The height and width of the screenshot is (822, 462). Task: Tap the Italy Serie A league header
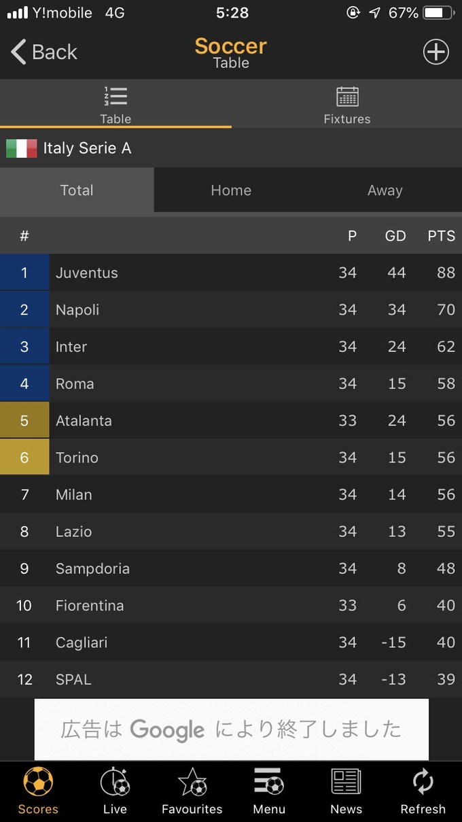pos(231,148)
